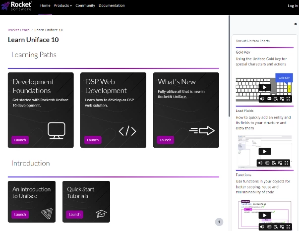The image size is (299, 231).
Task: Click the Gold Key heading in sidebar
Action: coord(243,52)
